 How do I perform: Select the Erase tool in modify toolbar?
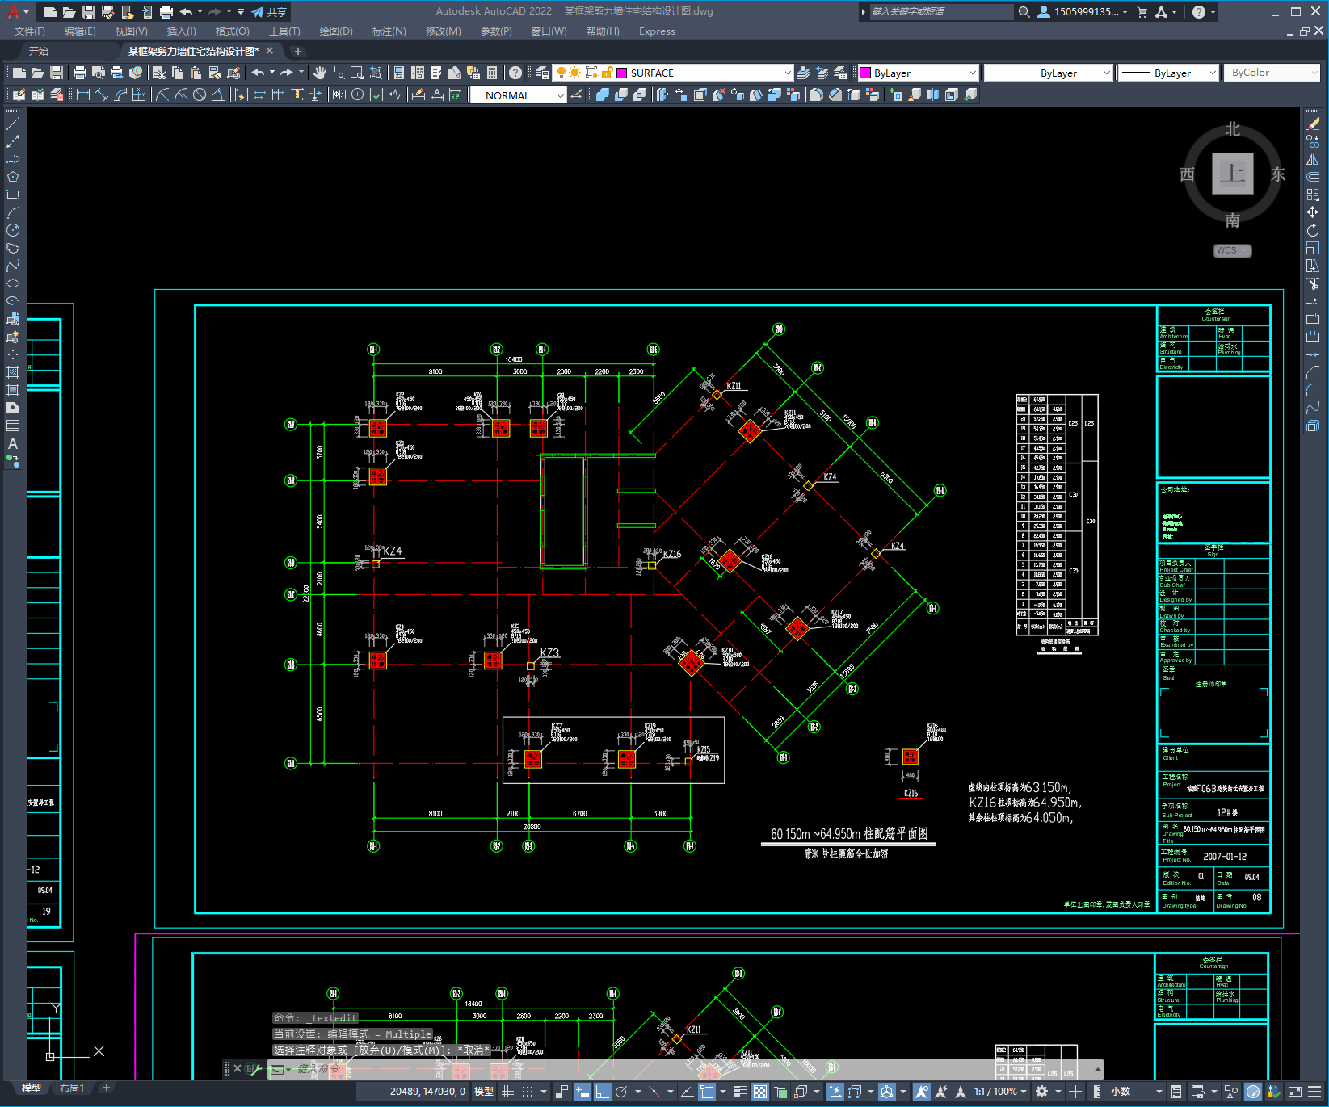(x=1313, y=124)
